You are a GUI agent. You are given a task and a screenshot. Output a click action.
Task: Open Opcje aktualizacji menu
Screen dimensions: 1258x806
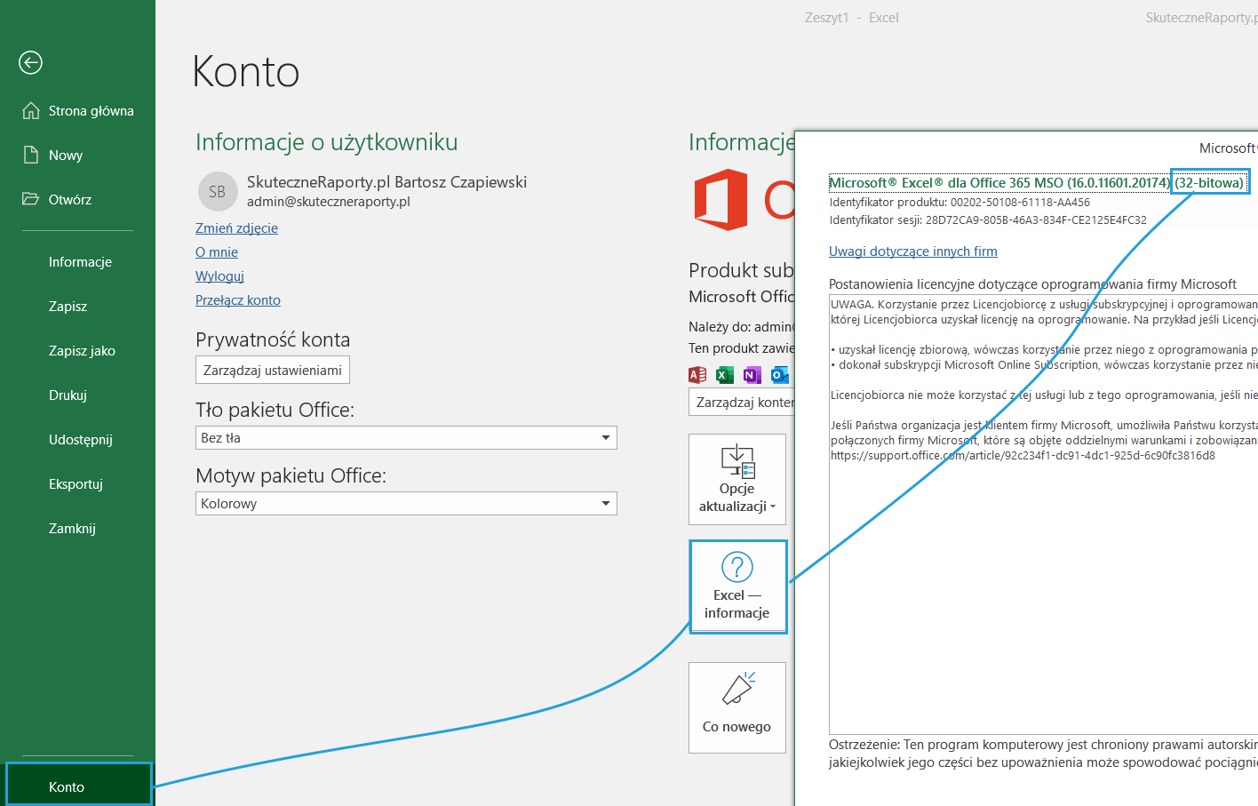pos(736,480)
